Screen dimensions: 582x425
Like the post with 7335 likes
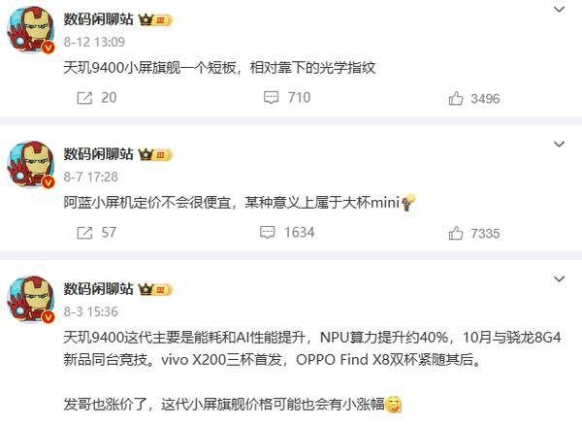(x=456, y=233)
